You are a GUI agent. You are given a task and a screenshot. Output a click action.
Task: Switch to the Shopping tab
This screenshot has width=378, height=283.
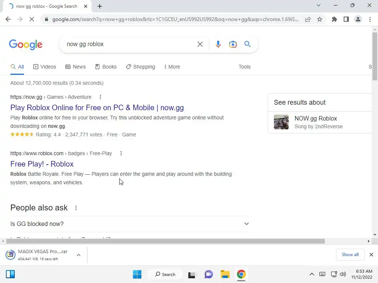point(141,67)
